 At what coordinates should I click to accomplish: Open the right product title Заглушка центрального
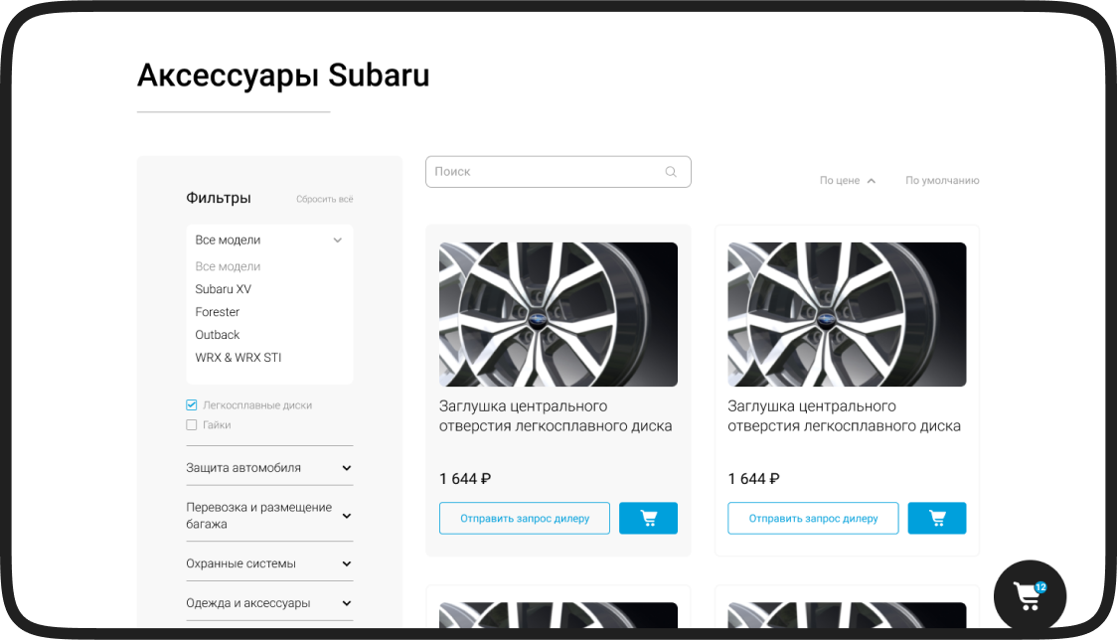tap(844, 416)
